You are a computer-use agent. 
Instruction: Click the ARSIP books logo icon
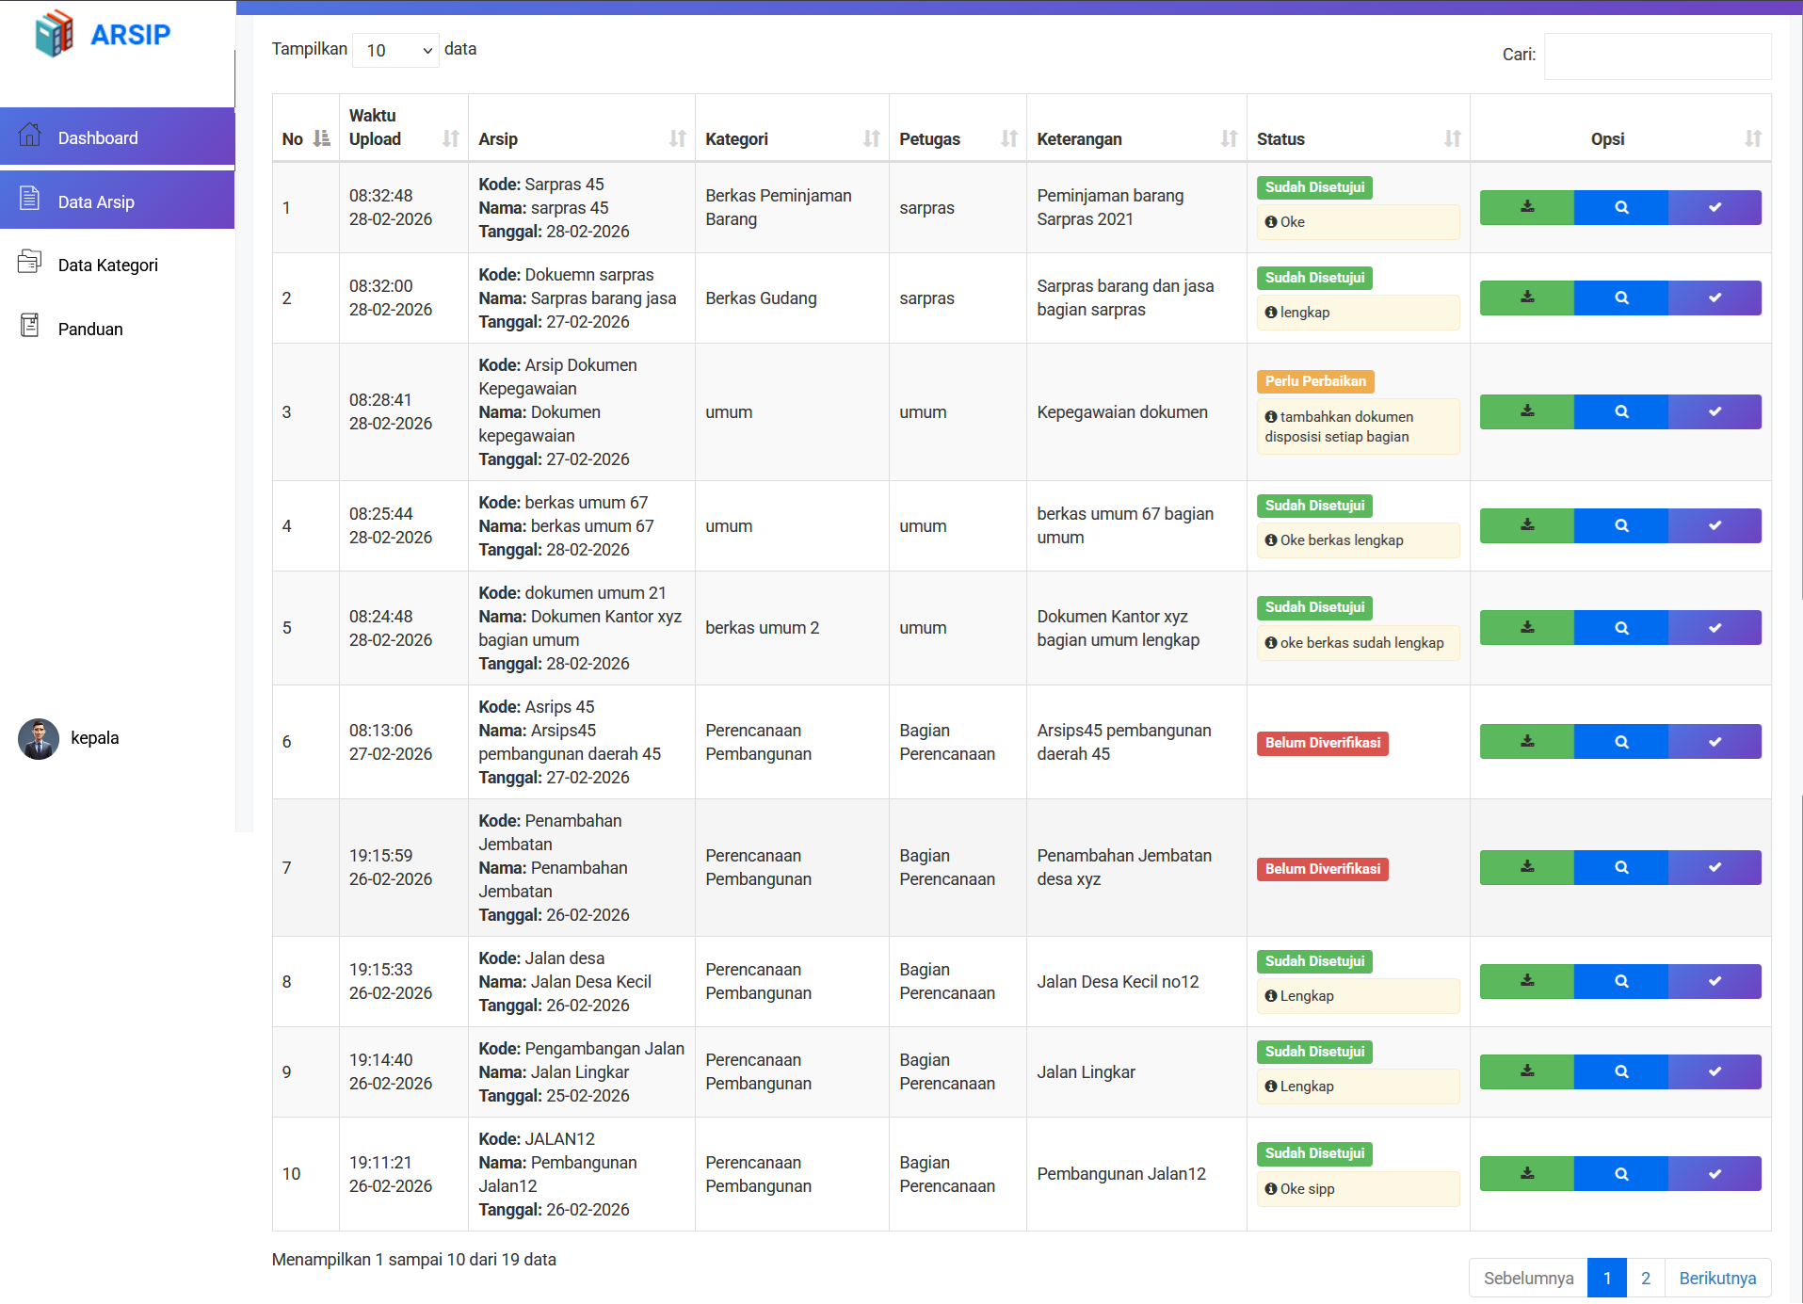tap(54, 34)
